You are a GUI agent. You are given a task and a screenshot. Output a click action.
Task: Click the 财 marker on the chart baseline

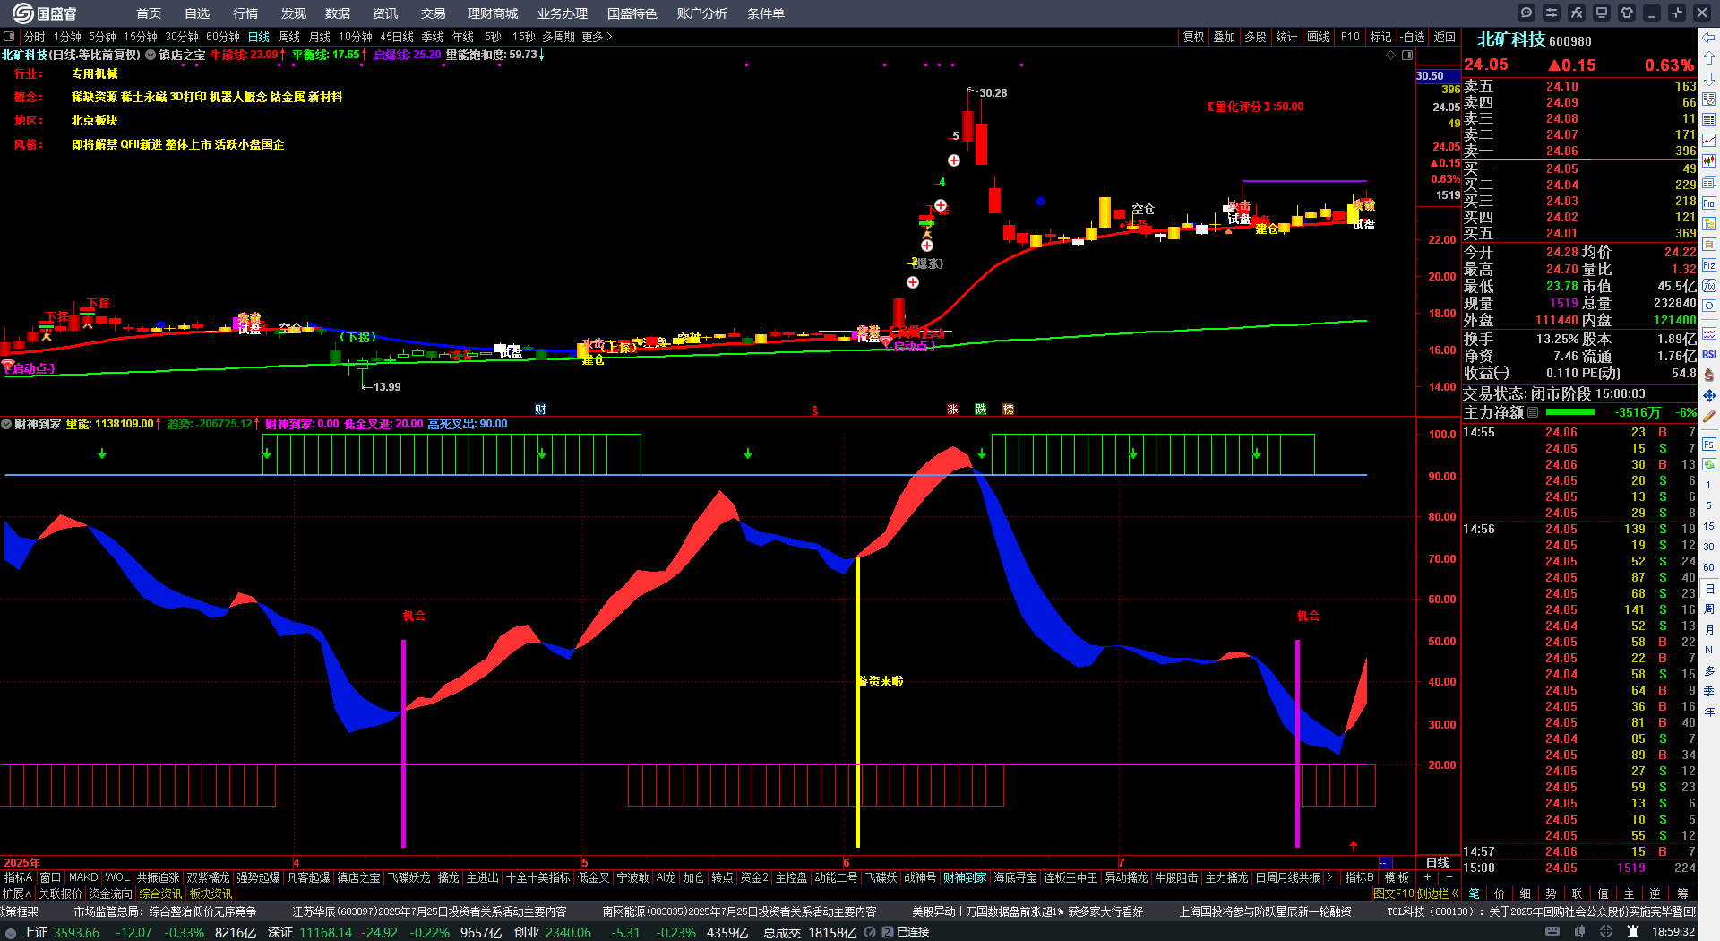(x=540, y=409)
